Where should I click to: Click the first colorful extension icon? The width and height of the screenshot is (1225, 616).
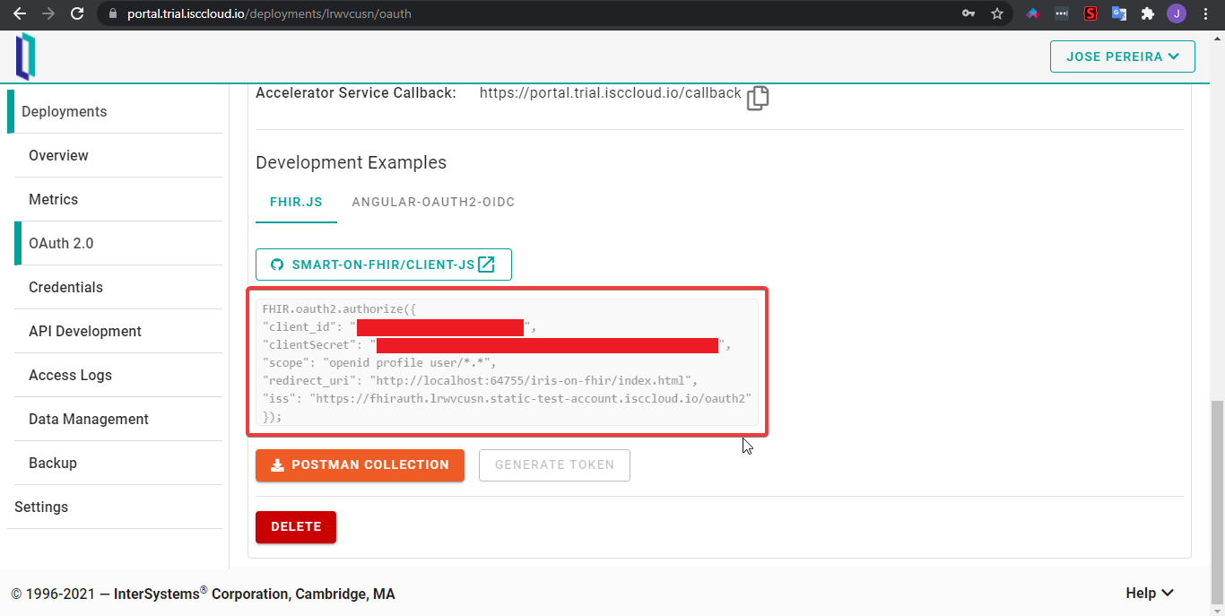1033,13
